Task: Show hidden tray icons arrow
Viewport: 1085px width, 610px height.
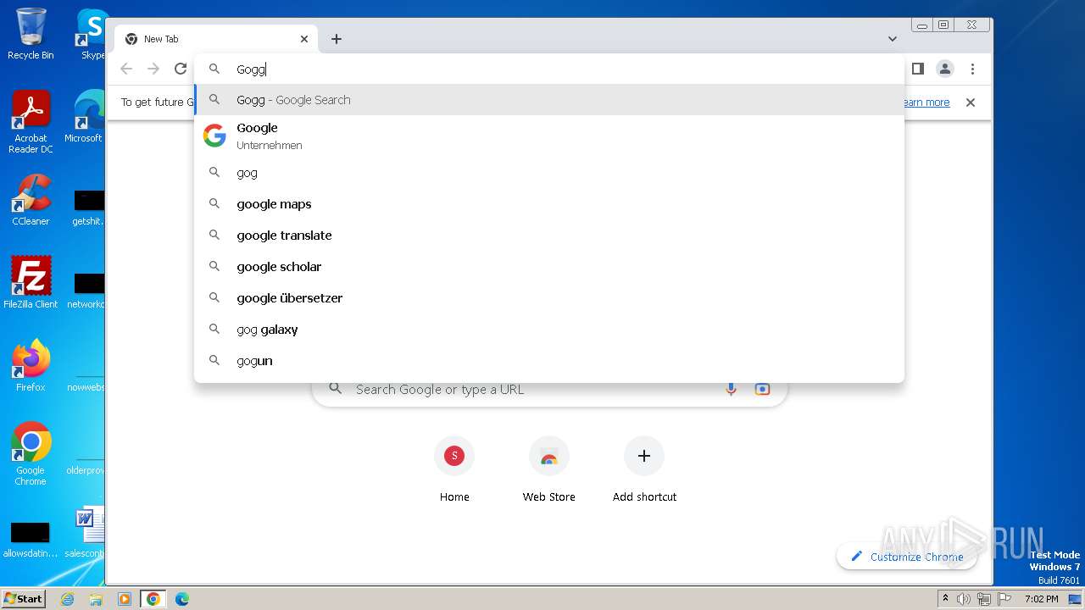Action: click(945, 599)
